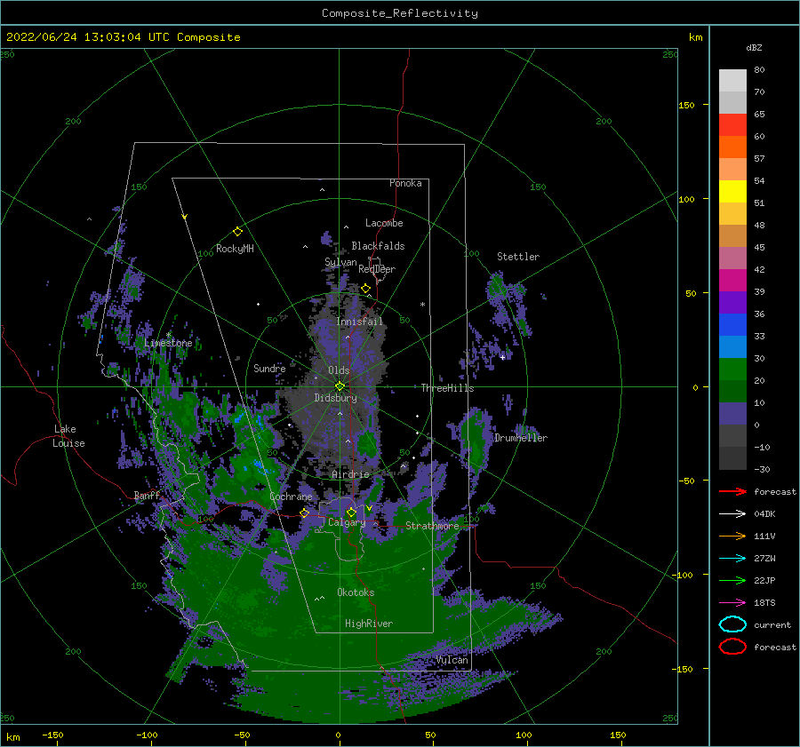Click the Calgary city label
The image size is (800, 747).
[347, 522]
